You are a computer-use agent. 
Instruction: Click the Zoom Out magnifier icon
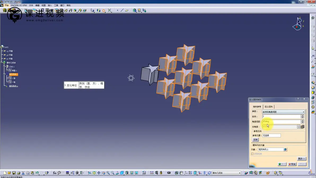tap(113, 173)
